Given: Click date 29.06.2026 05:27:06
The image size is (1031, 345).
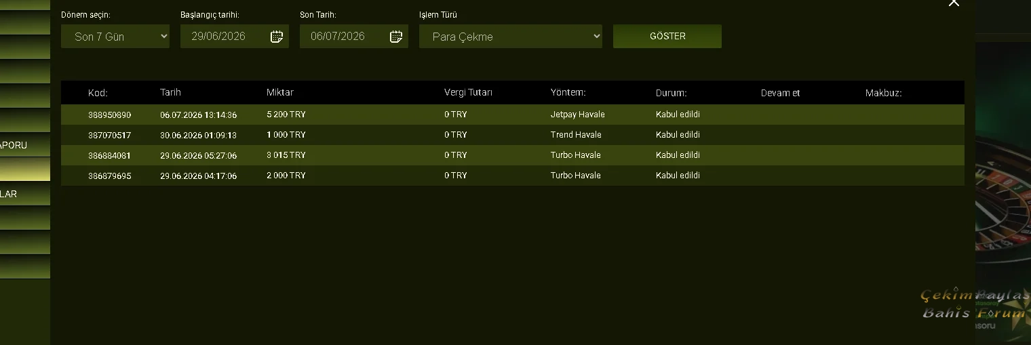Looking at the screenshot, I should (x=198, y=155).
